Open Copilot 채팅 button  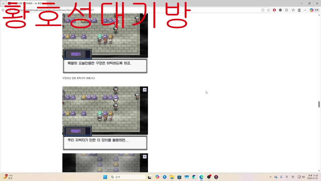[x=314, y=10]
